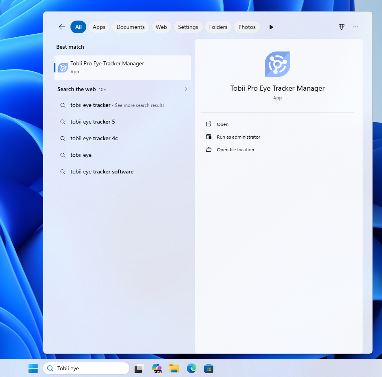Open the Tobii Pro Eye Tracker Manager best match

coord(123,67)
